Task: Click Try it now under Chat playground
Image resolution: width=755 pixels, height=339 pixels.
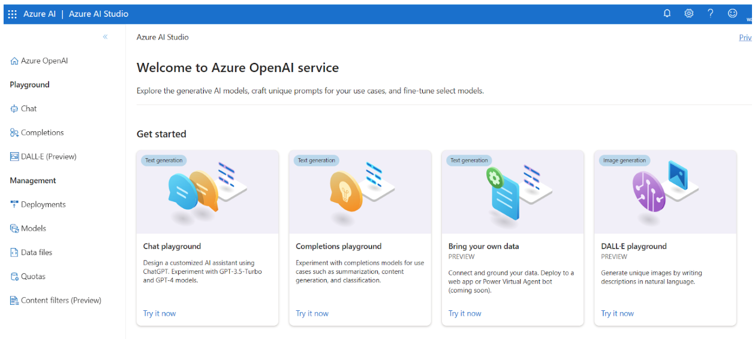Action: [160, 313]
